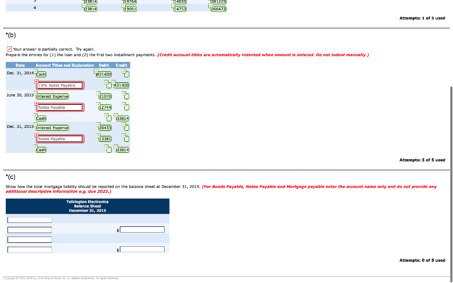Select Cash account field under Dec. 31, 2015
The height and width of the screenshot is (283, 453).
(41, 150)
